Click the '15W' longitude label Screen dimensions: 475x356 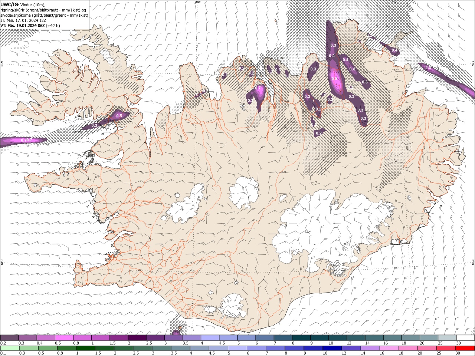pos(393,2)
